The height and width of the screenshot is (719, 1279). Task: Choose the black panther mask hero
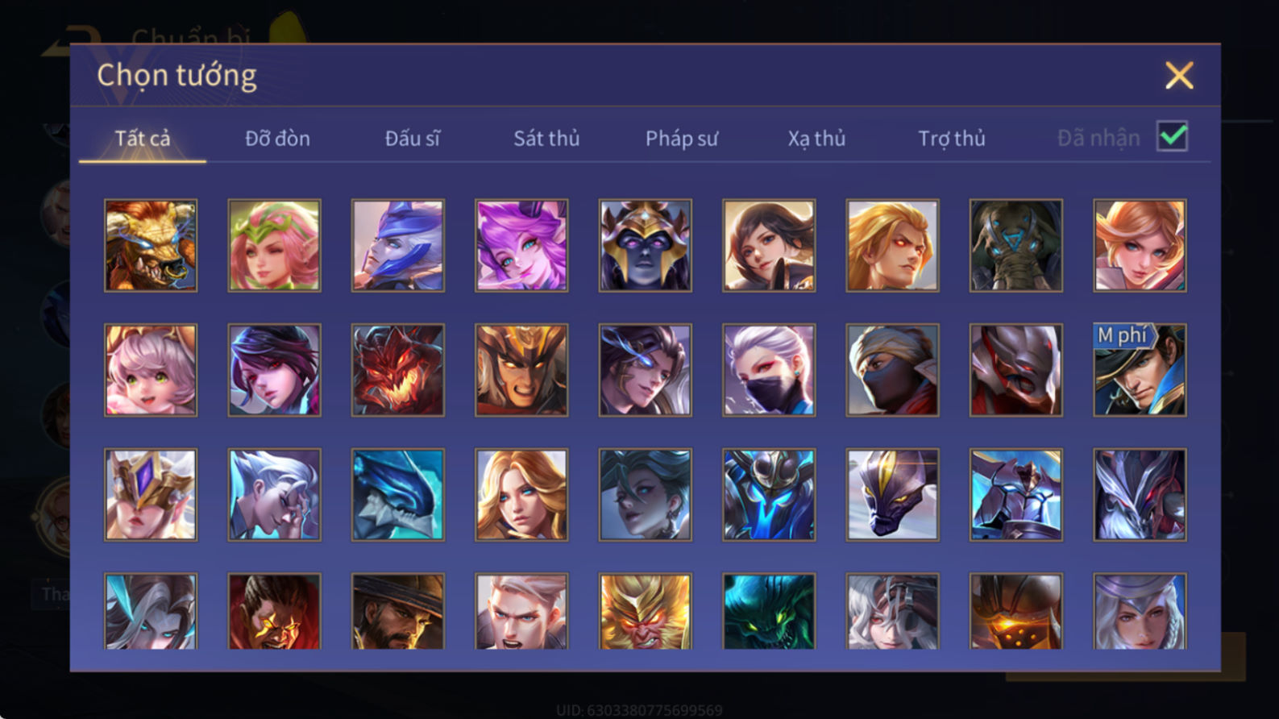[x=892, y=494]
